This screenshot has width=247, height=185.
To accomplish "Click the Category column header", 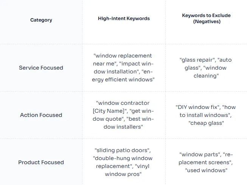I will (x=41, y=20).
